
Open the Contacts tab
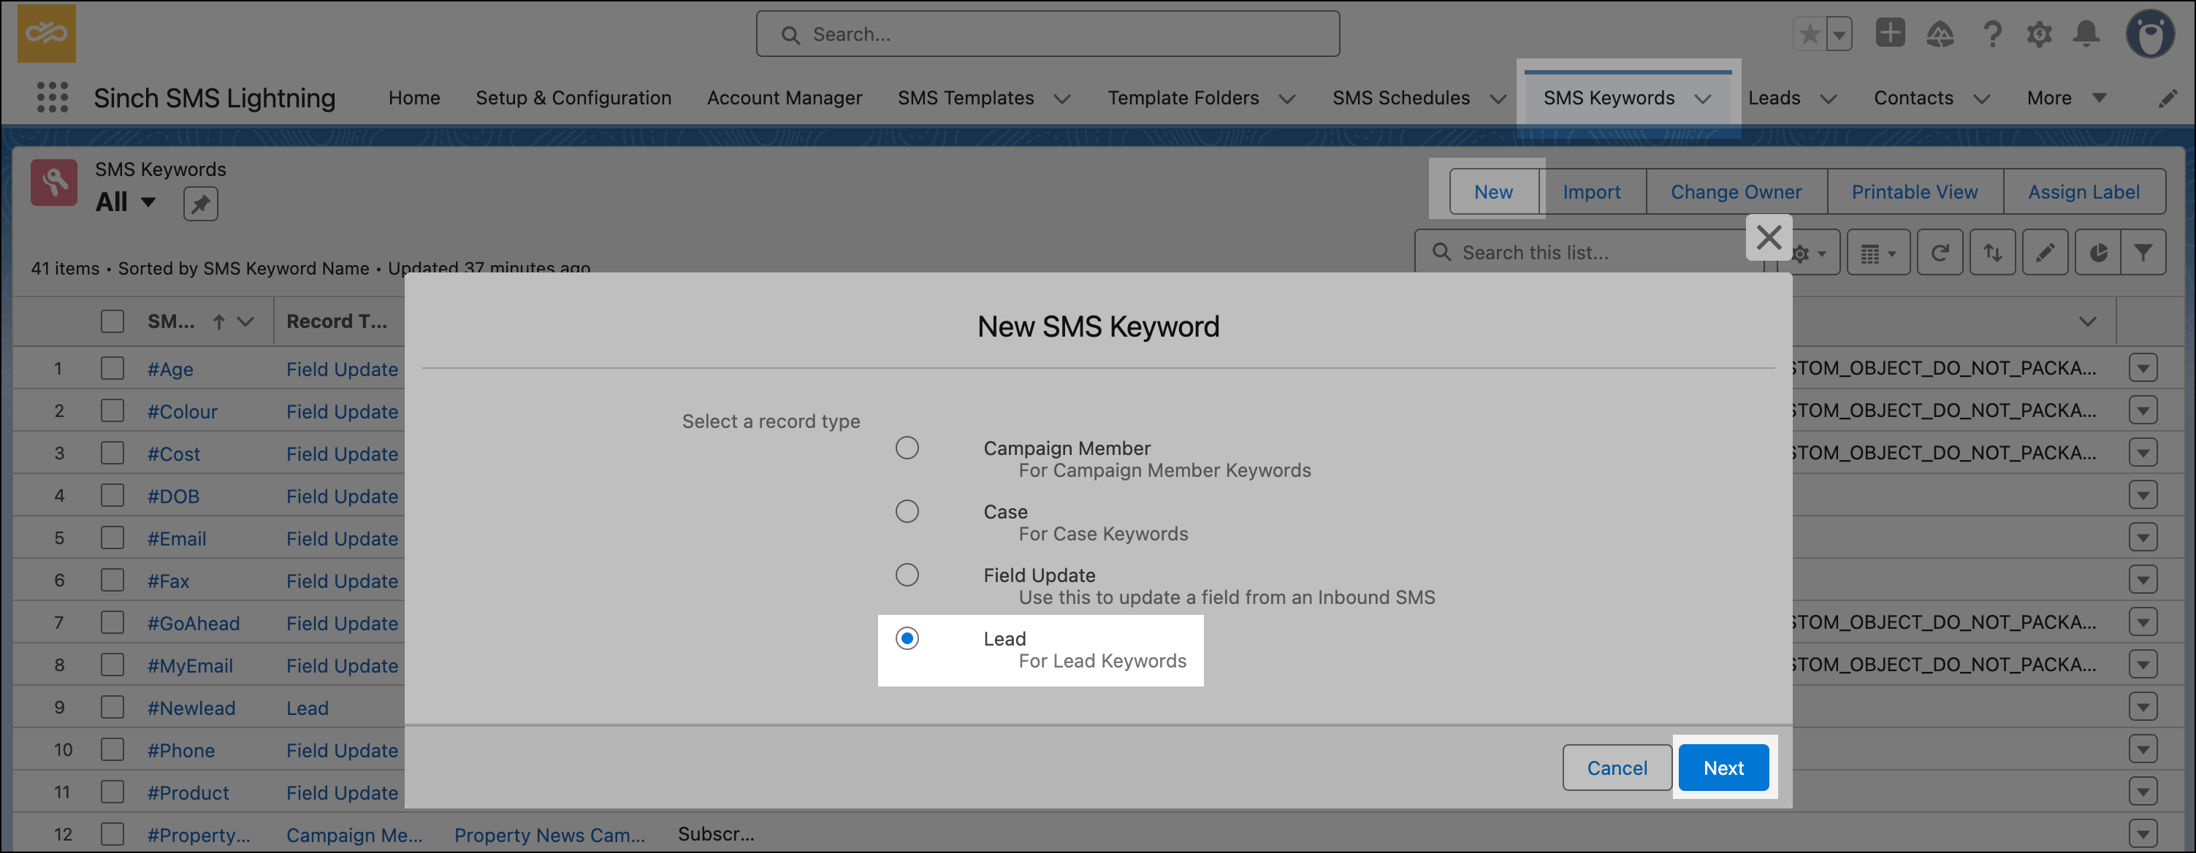(1913, 98)
